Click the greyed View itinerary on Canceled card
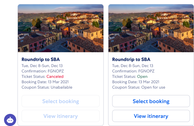Image resolution: width=194 pixels, height=126 pixels. pos(61,116)
